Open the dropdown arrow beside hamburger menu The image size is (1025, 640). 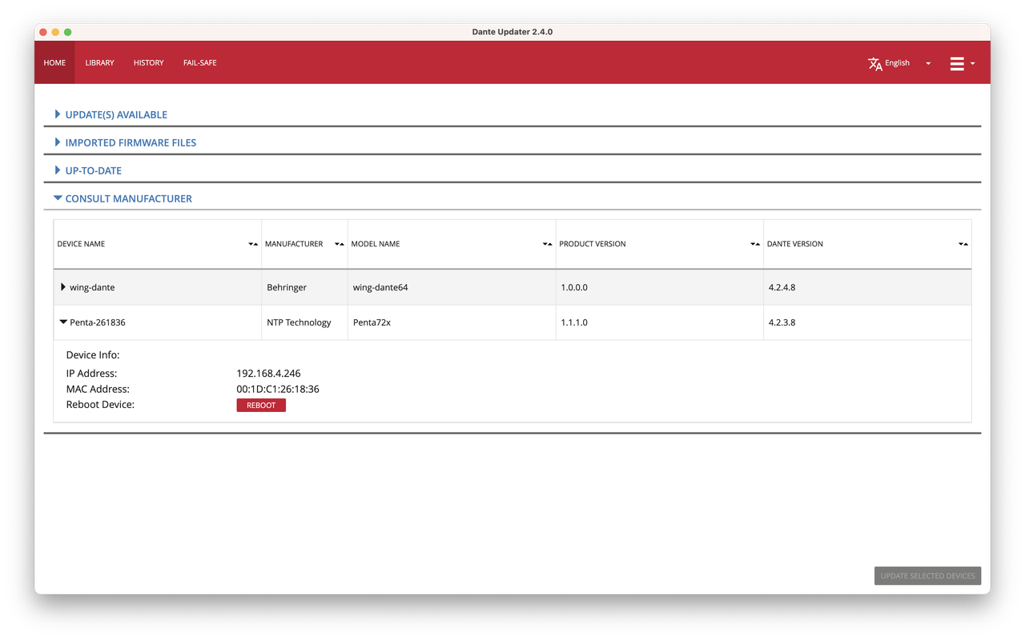pos(973,63)
